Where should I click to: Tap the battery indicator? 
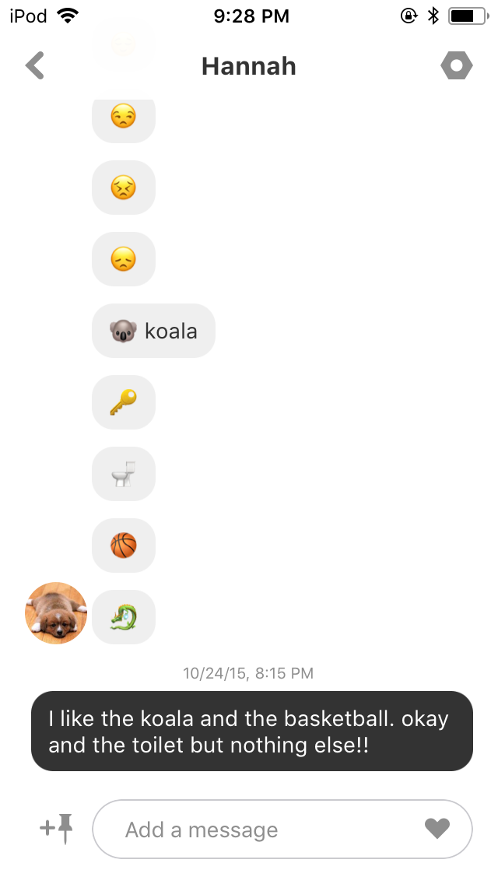coord(468,16)
